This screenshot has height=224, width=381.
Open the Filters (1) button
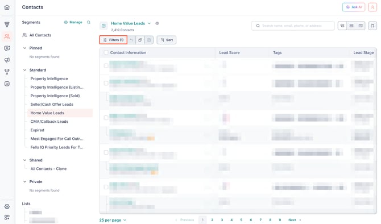coord(114,40)
